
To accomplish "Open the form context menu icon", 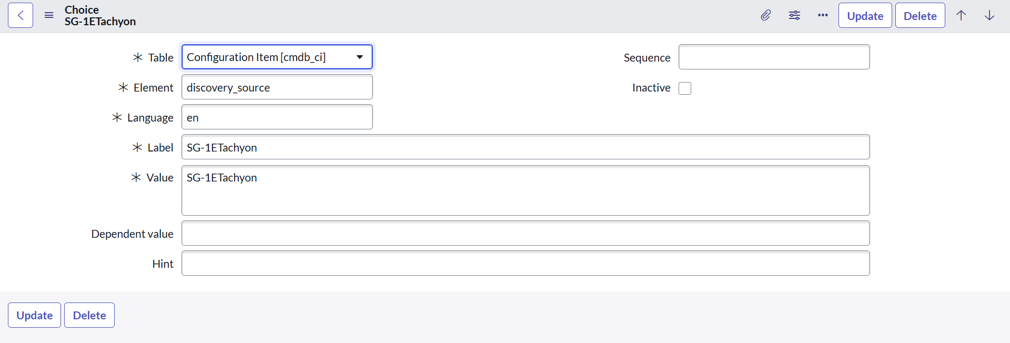I will click(x=49, y=15).
